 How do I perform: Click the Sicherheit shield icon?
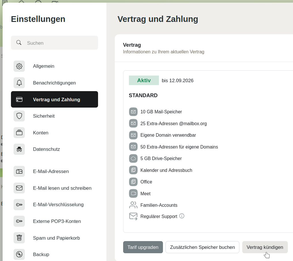click(19, 116)
